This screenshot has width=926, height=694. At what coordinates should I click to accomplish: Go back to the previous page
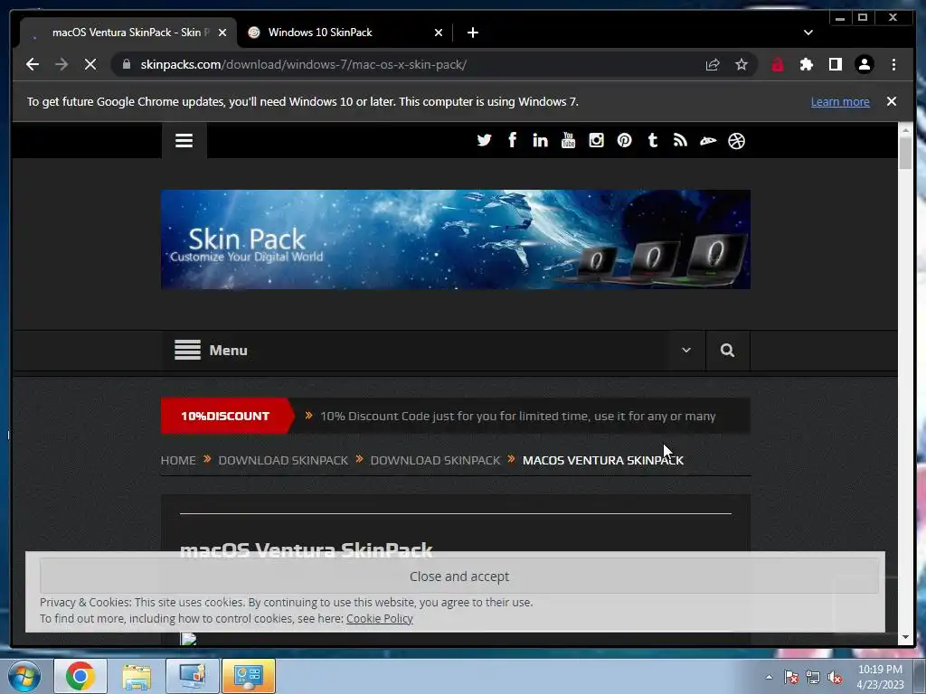pos(33,64)
